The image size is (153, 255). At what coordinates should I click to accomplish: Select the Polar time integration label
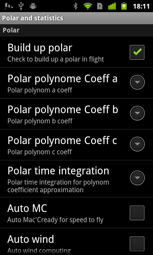point(58,171)
